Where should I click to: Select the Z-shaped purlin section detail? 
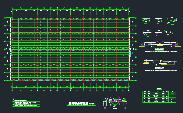[172, 21]
